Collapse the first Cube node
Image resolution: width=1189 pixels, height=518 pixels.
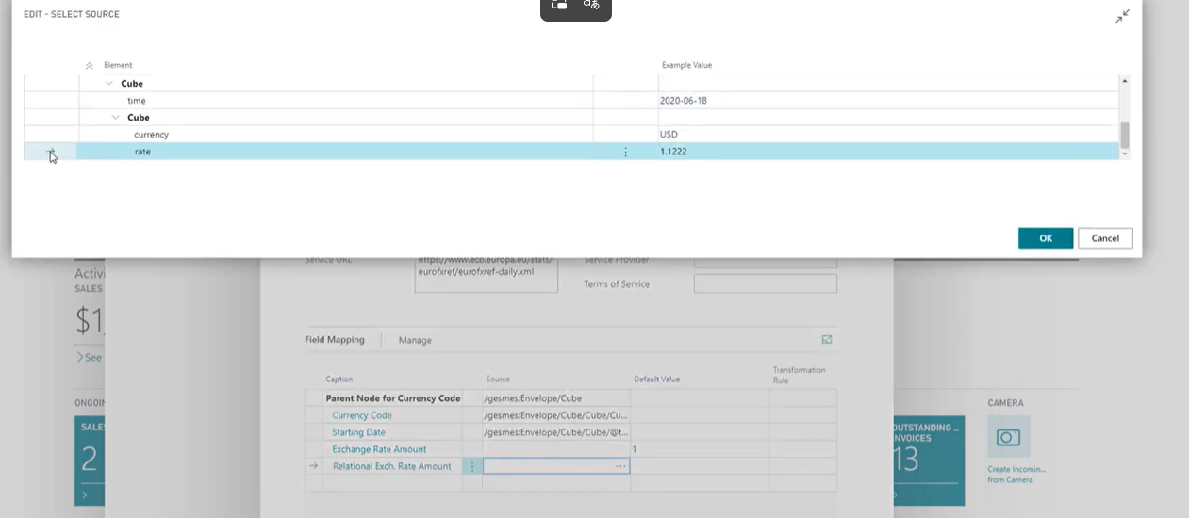[109, 84]
